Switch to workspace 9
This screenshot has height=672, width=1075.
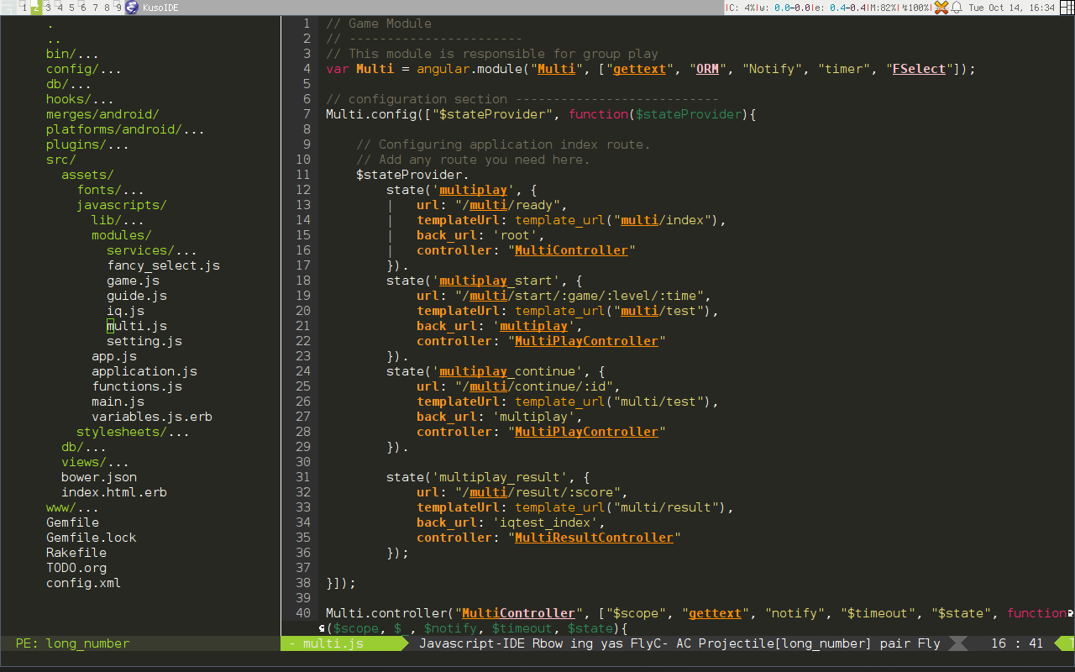(x=118, y=8)
